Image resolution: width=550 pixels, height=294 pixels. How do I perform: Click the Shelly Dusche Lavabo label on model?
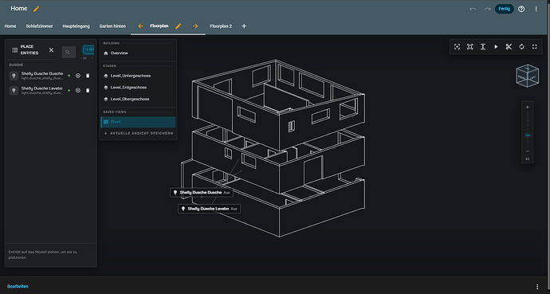point(209,209)
